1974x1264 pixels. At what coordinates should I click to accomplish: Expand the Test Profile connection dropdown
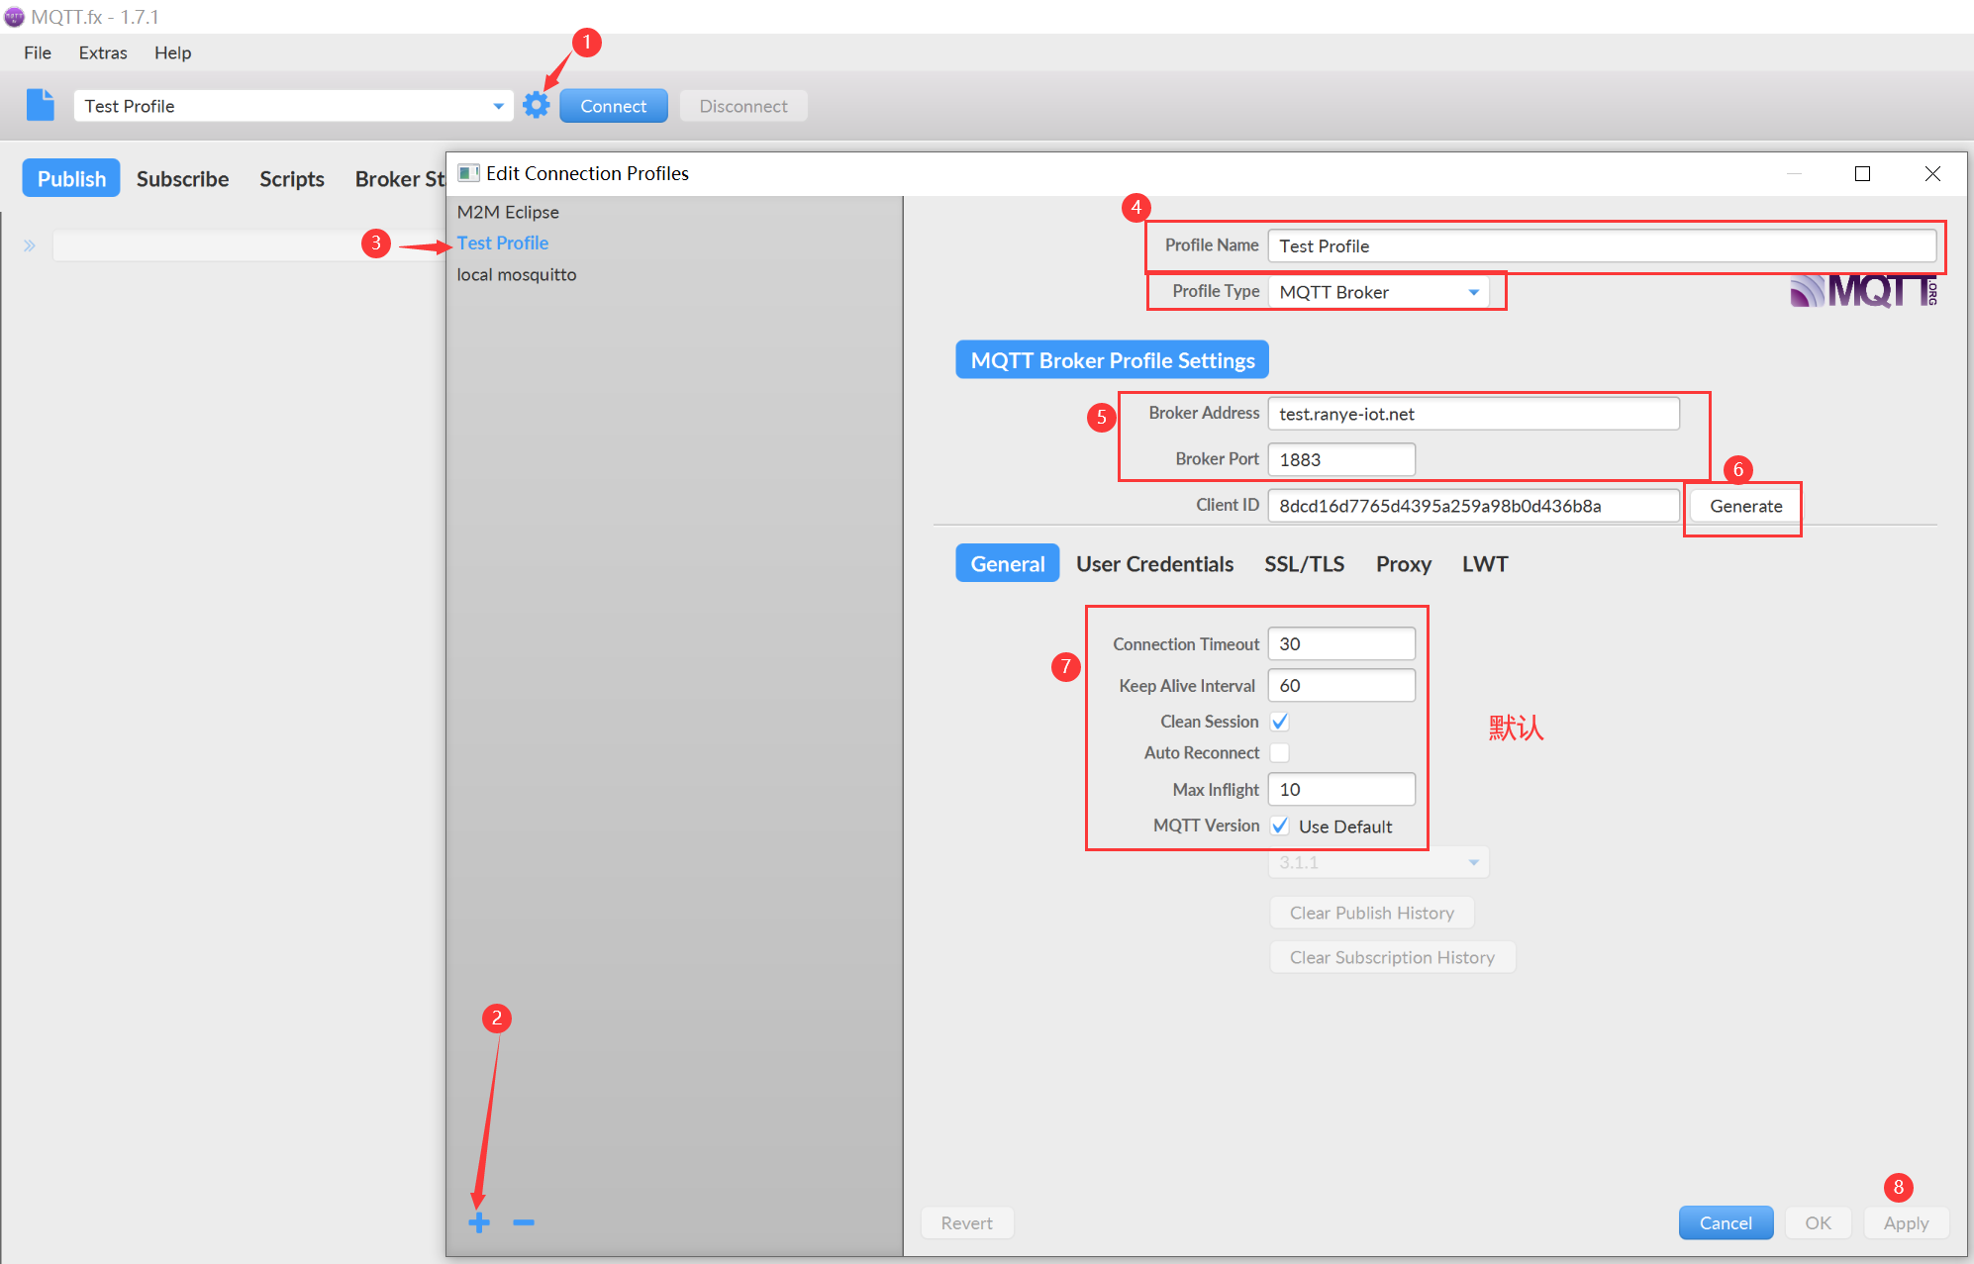pyautogui.click(x=498, y=106)
